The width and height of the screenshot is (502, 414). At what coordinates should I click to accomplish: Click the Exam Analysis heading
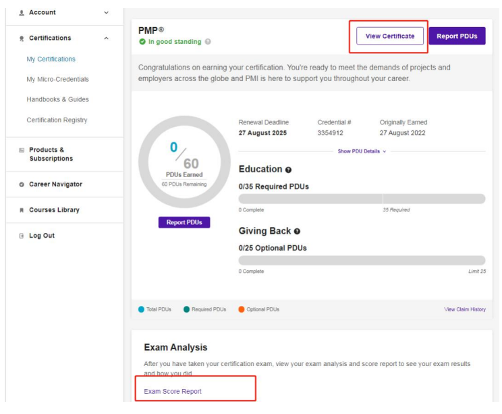(175, 347)
